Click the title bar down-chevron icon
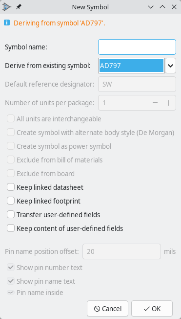This screenshot has height=319, width=181. tap(151, 7)
